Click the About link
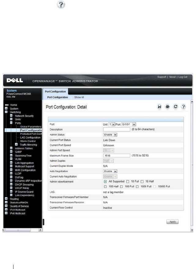This screenshot has width=196, height=269. click(x=172, y=77)
